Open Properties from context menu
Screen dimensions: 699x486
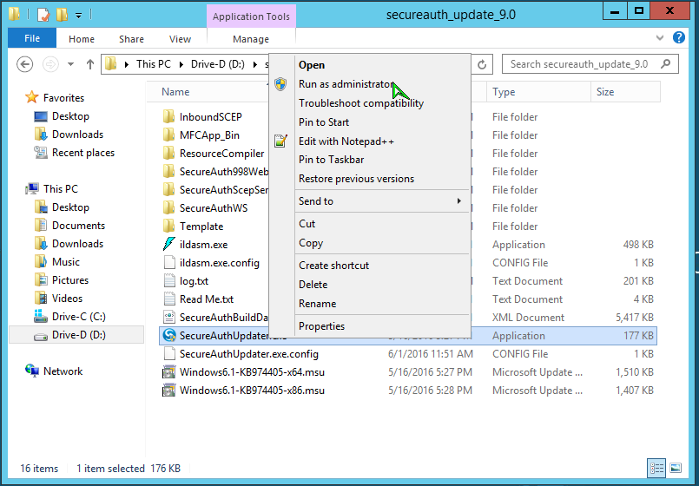(370, 326)
